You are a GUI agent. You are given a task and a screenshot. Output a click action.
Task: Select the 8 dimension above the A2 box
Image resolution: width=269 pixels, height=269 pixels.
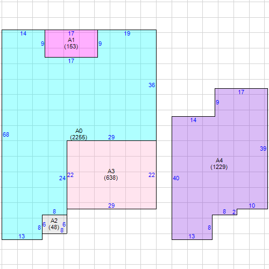pyautogui.click(x=54, y=211)
